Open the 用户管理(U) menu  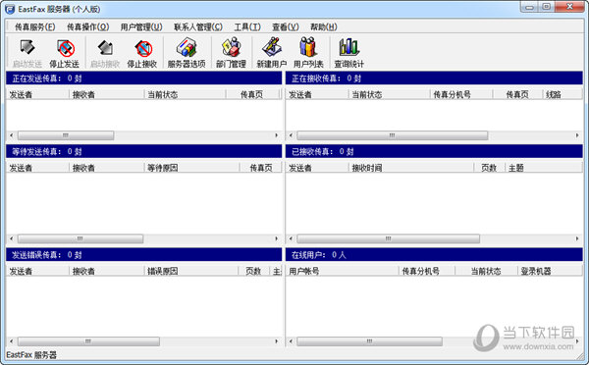point(141,26)
